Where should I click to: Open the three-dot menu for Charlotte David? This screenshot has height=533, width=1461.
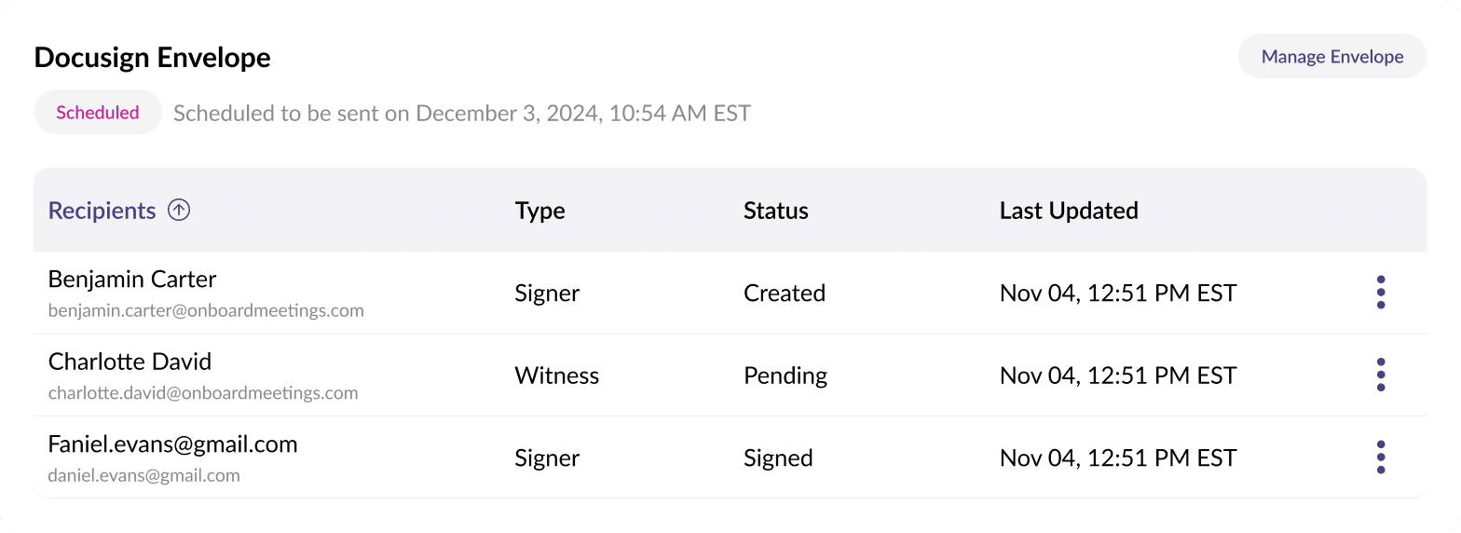(x=1380, y=375)
